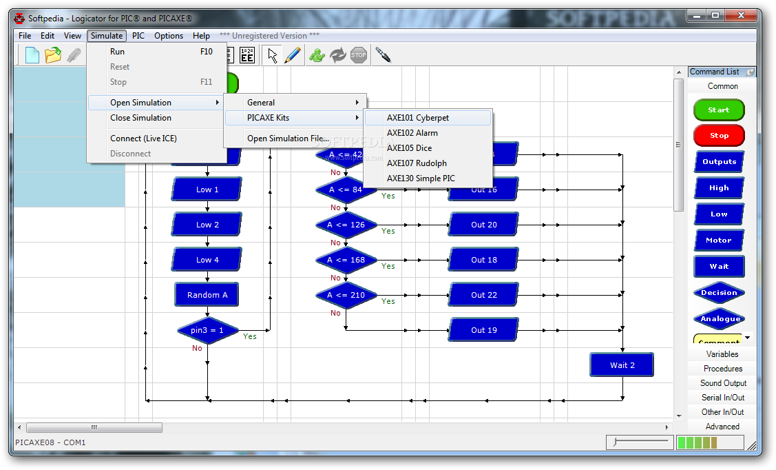776x470 pixels.
Task: Click the down arrow beside the Comment command
Action: [x=747, y=338]
